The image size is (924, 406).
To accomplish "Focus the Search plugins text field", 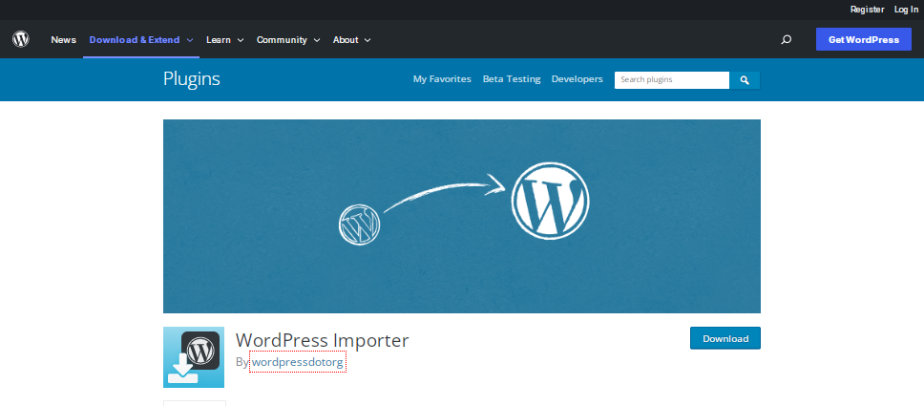I will click(671, 80).
